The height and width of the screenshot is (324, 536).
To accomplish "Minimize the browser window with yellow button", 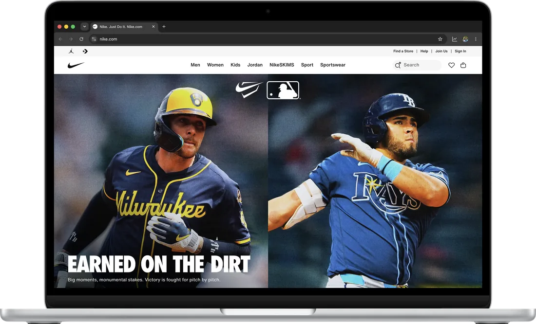I will (66, 27).
